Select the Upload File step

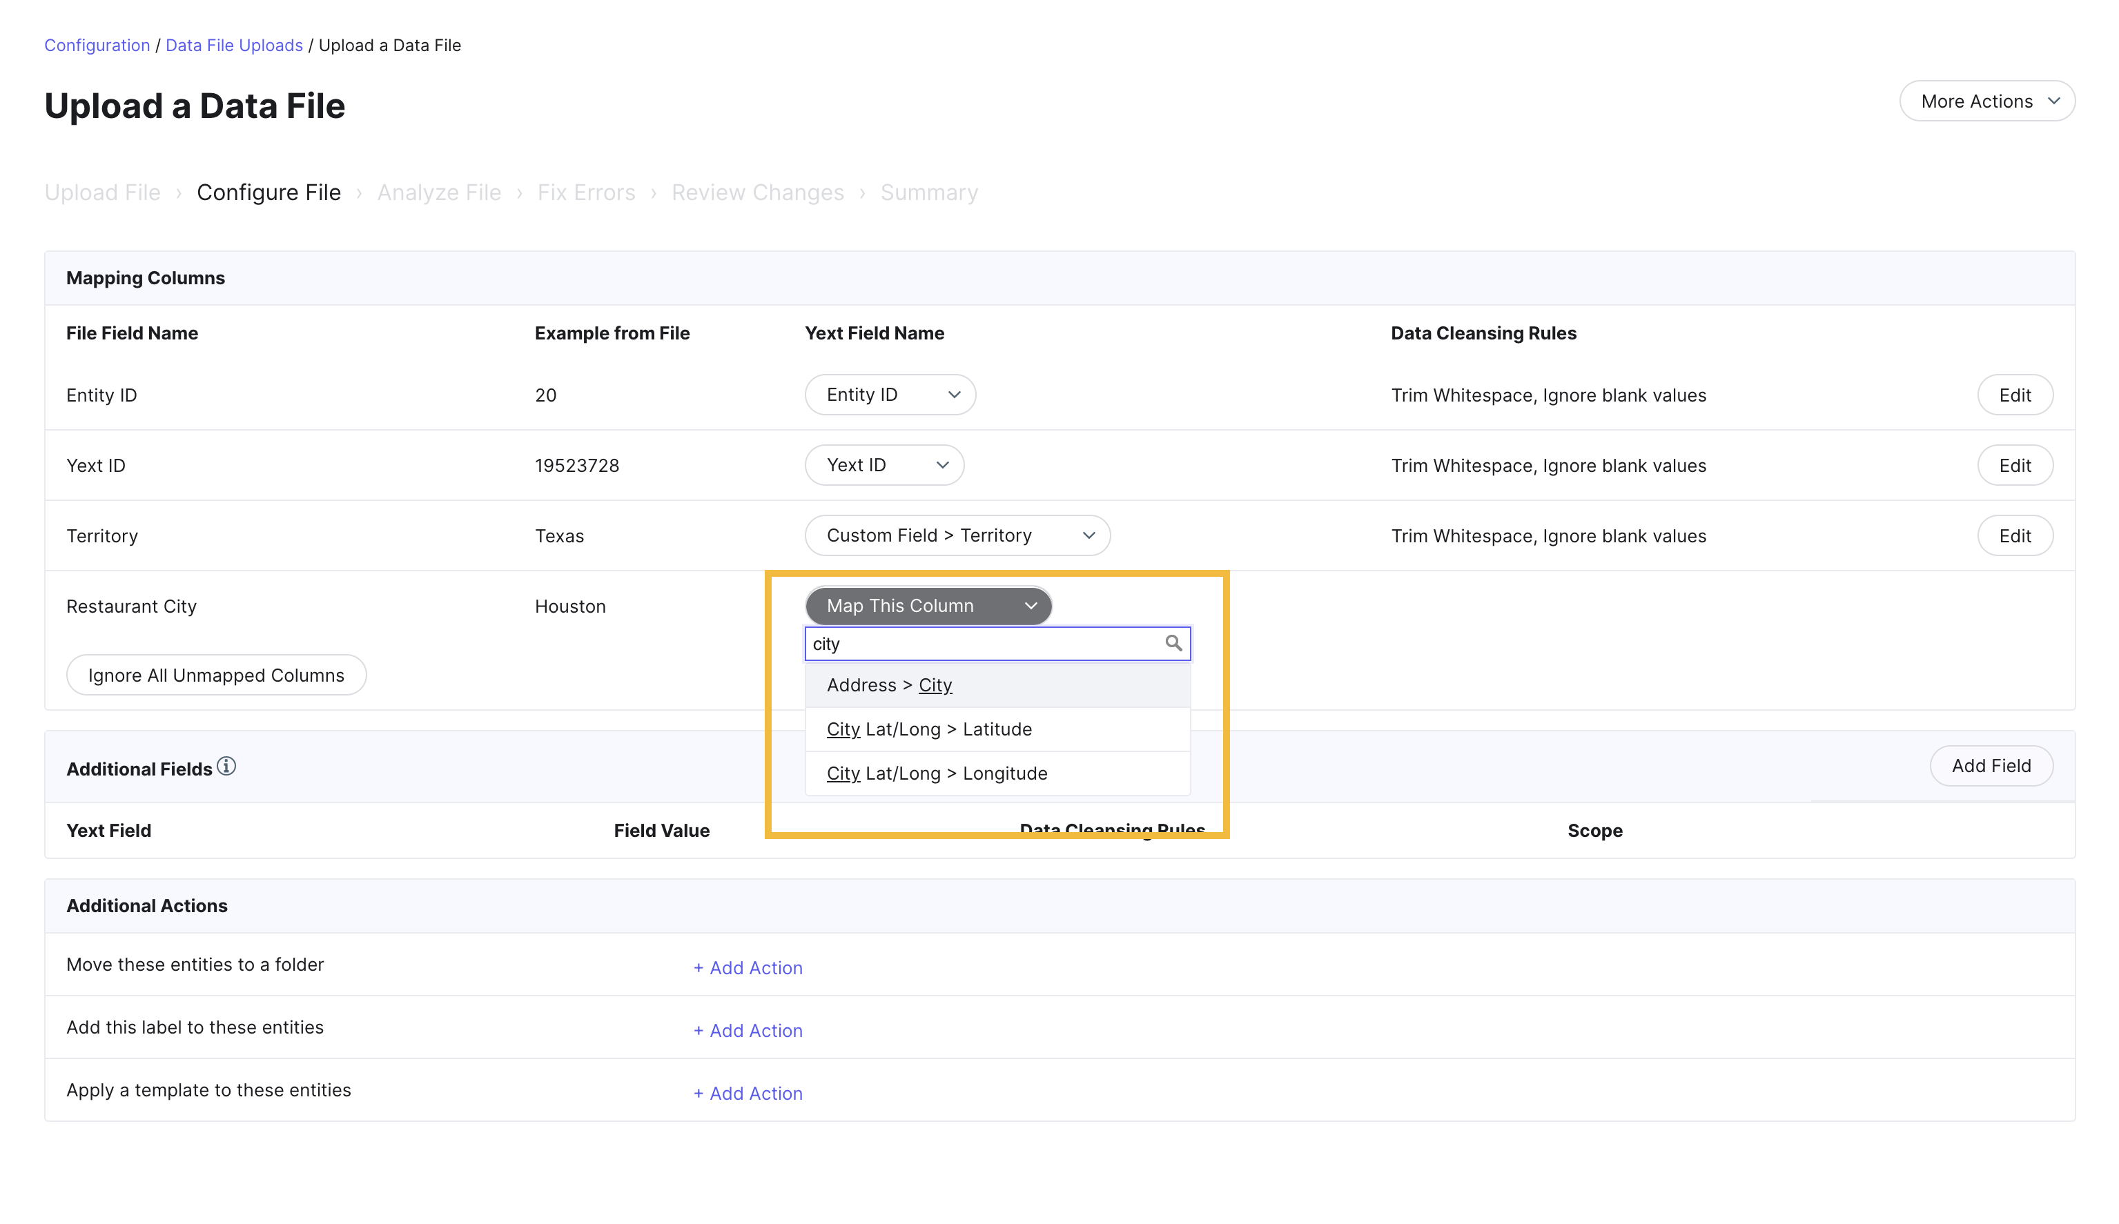pos(103,193)
